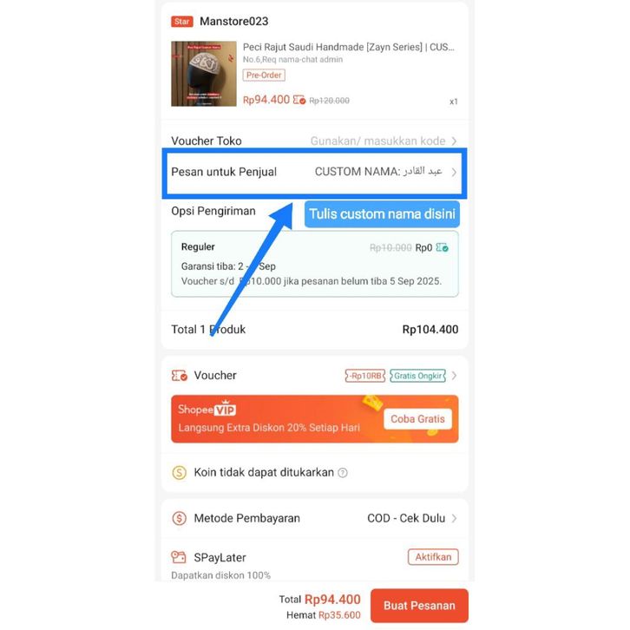The height and width of the screenshot is (630, 630).
Task: Open COD - Cek Dulu payment selector
Action: [x=412, y=518]
